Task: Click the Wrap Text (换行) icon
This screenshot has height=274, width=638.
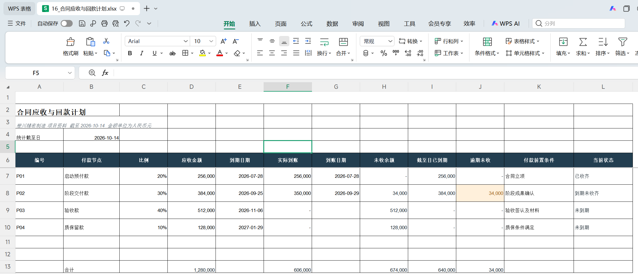Action: (324, 42)
